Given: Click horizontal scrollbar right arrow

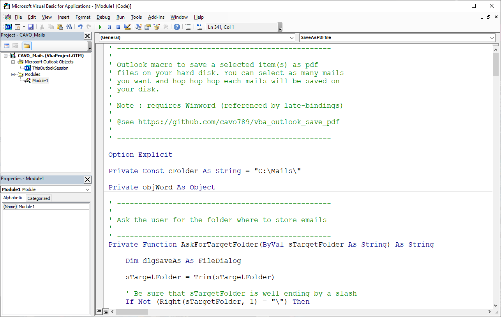Looking at the screenshot, I should pyautogui.click(x=489, y=312).
